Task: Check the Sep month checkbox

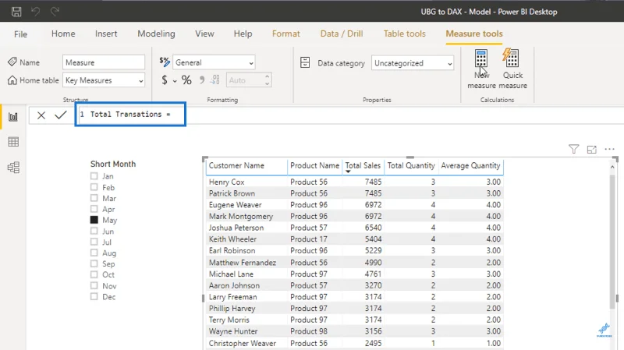Action: [x=94, y=263]
